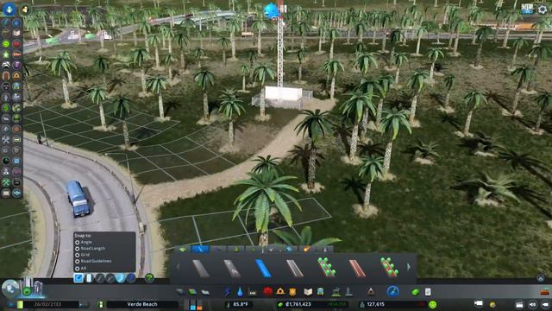Click the green game speed bar
Screen dimensions: 552x311
point(20,304)
